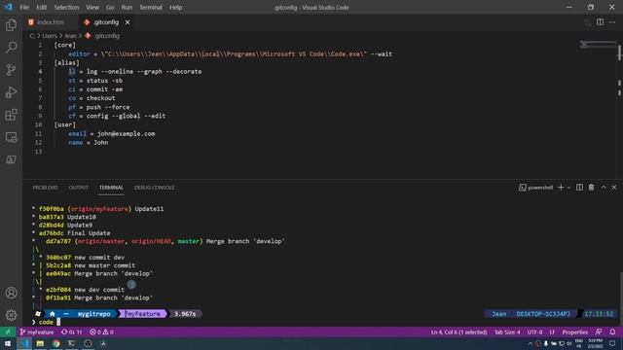Open the Source Control view
Screen dimensions: 623x350
pos(11,70)
